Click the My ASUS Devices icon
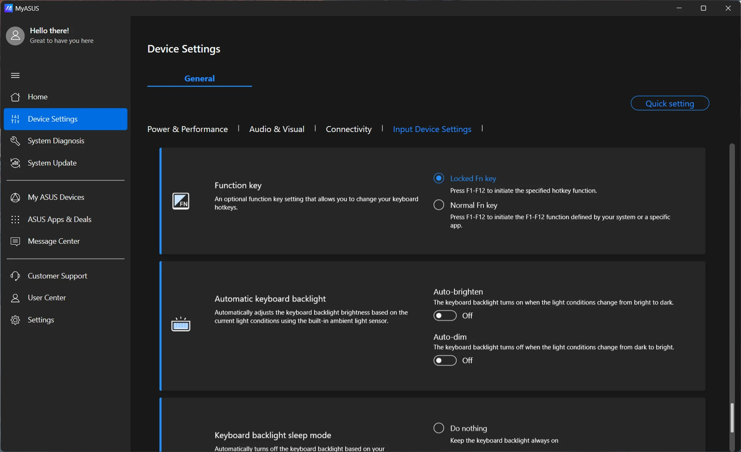 coord(15,198)
